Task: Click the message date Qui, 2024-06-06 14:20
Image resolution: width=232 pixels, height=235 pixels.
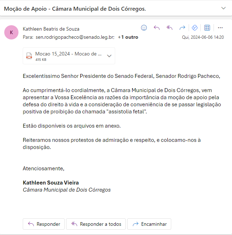Action: 203,37
